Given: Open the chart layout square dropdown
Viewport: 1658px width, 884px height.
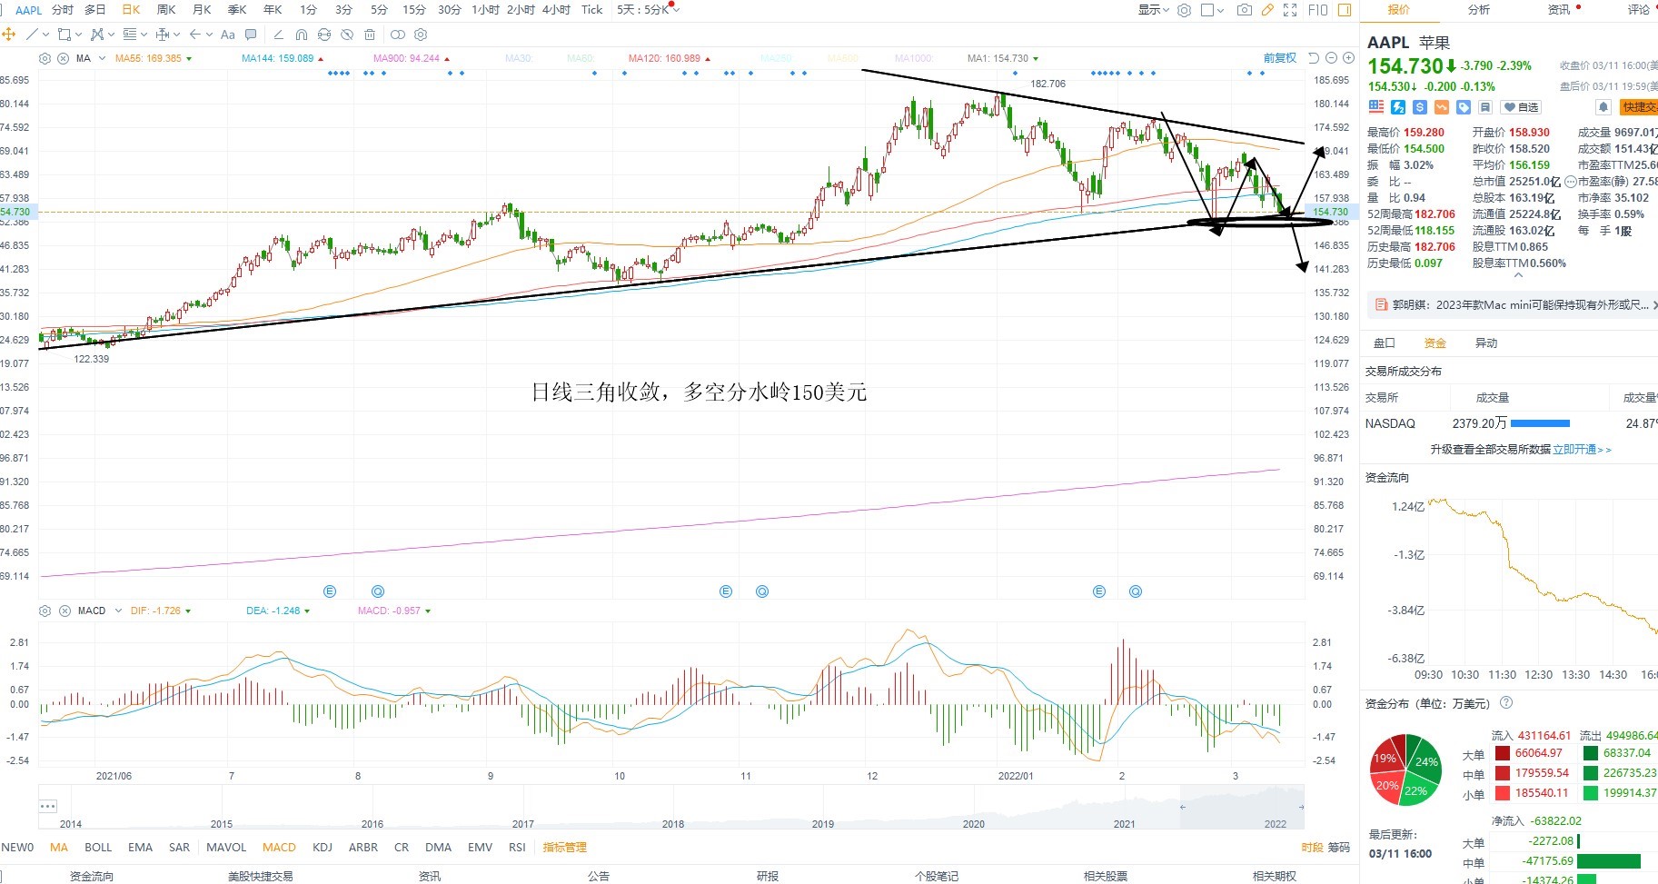Looking at the screenshot, I should pos(1213,10).
